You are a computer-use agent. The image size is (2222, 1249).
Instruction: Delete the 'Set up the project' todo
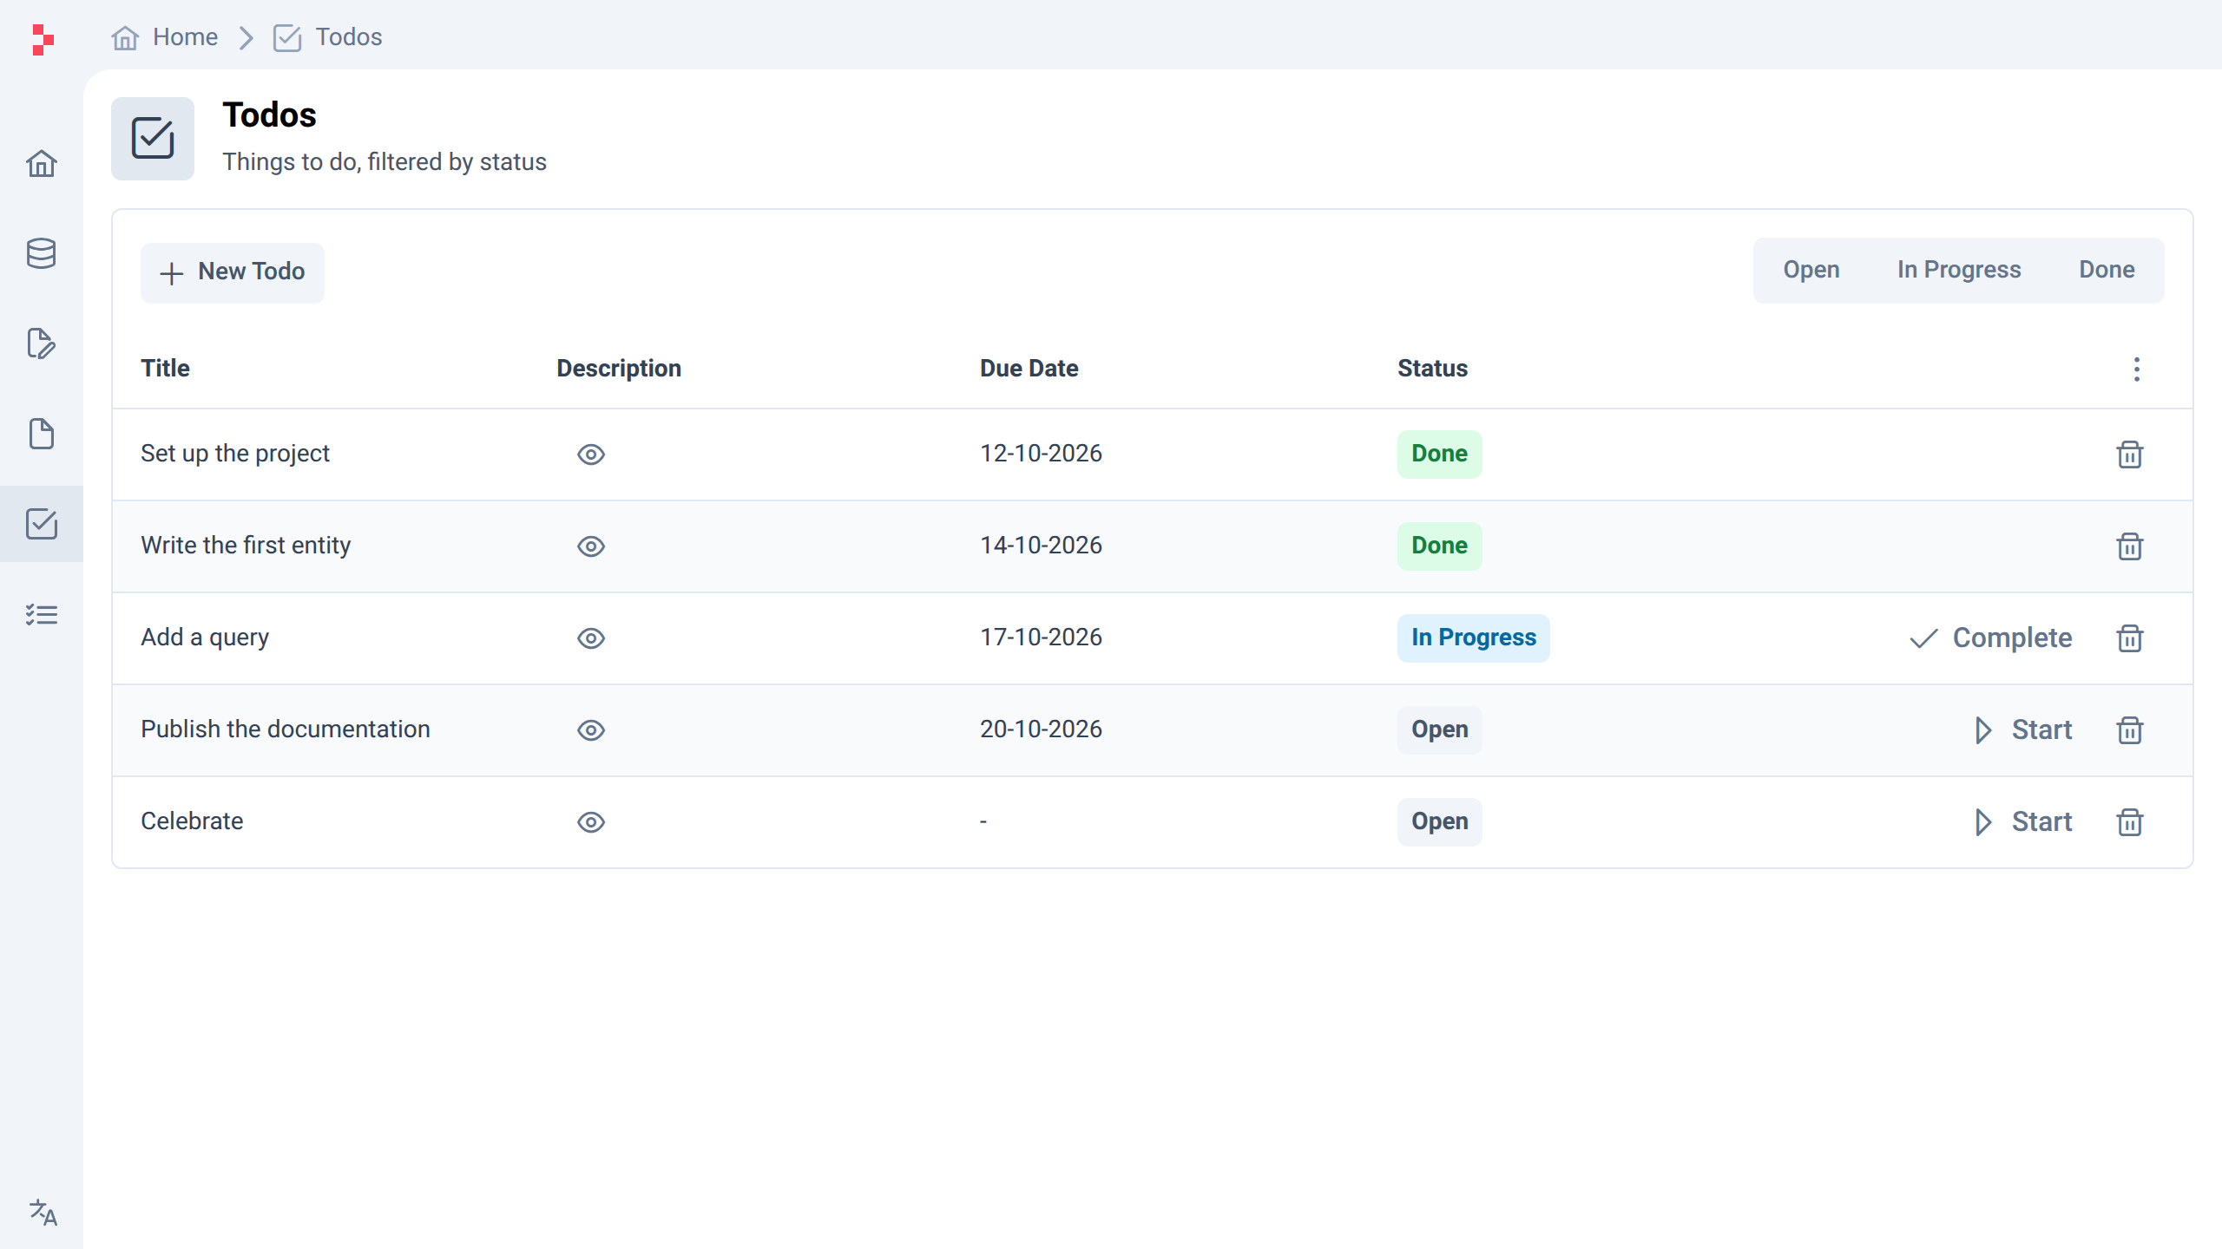(2130, 454)
